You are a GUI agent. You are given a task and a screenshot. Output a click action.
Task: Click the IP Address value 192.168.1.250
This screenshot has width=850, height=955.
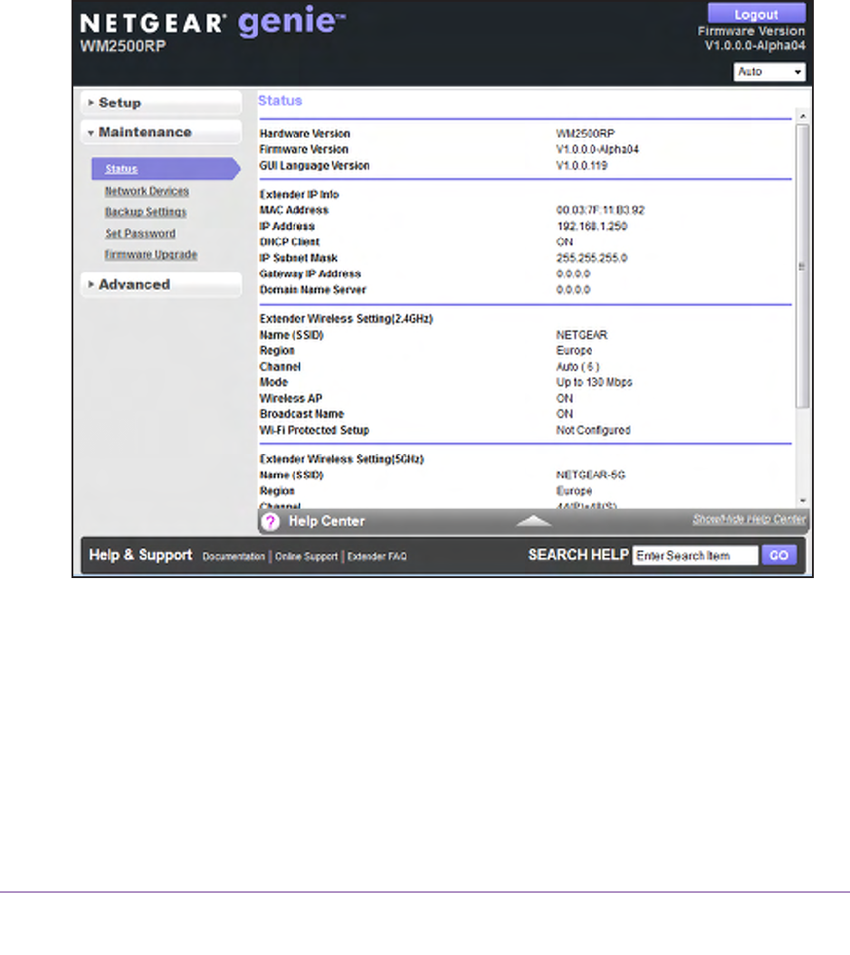pyautogui.click(x=592, y=226)
